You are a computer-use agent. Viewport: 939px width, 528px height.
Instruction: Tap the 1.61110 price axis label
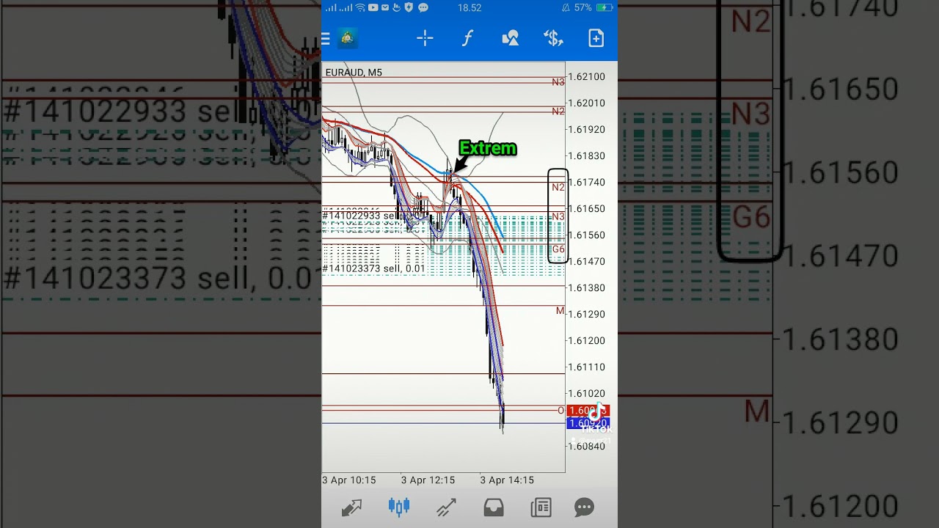[587, 367]
